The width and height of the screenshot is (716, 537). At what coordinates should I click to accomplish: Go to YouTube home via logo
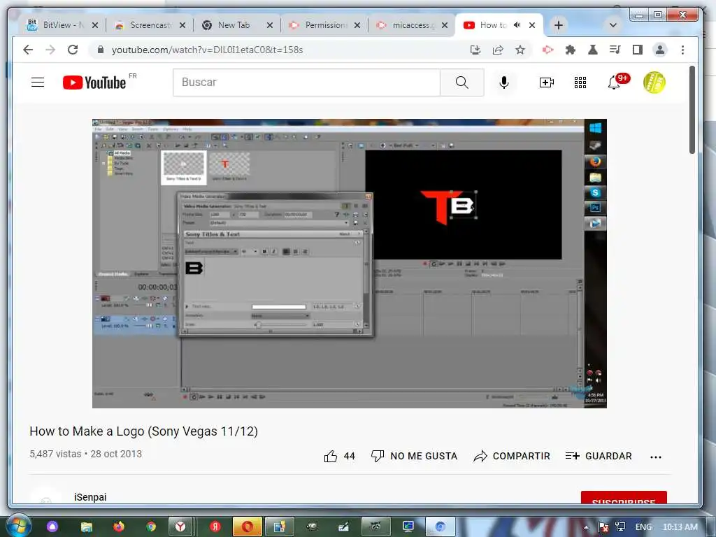point(94,83)
